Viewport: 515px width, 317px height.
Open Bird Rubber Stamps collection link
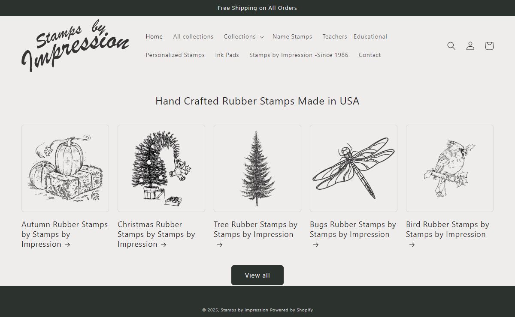(x=448, y=234)
